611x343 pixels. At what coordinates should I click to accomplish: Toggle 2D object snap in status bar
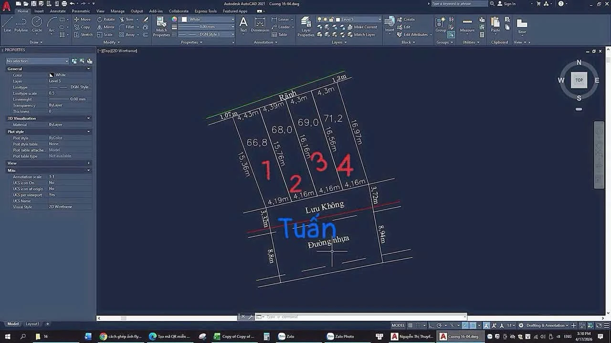point(473,325)
